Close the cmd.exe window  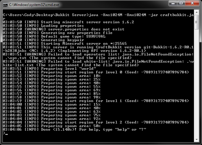pos(192,3)
